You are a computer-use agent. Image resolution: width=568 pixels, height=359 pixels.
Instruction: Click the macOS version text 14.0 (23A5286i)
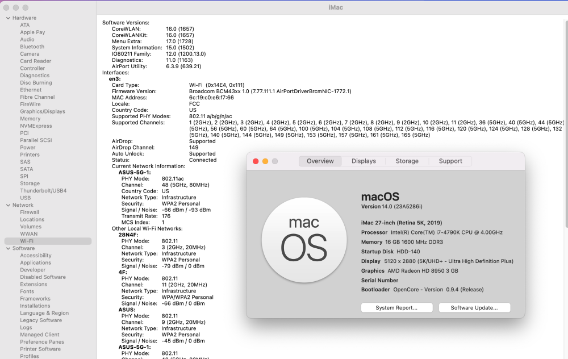(402, 207)
